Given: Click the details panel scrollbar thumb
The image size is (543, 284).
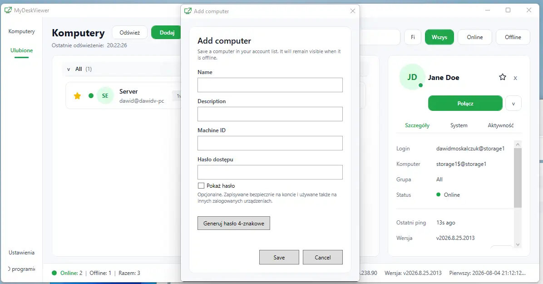Looking at the screenshot, I should click(518, 178).
